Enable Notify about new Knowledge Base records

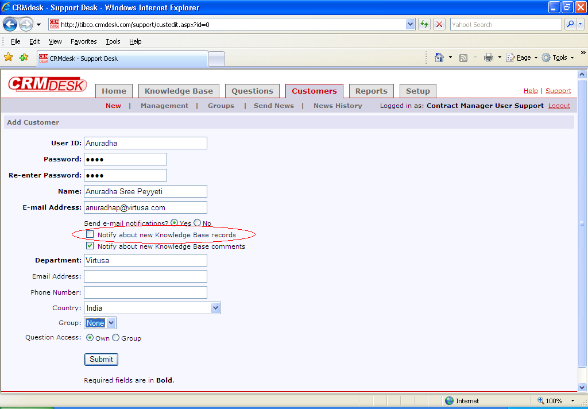(90, 234)
